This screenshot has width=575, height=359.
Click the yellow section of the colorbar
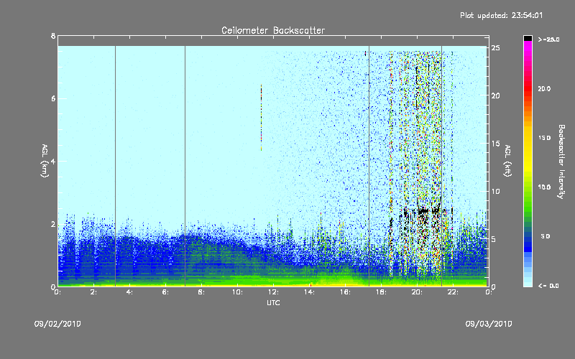coord(528,150)
